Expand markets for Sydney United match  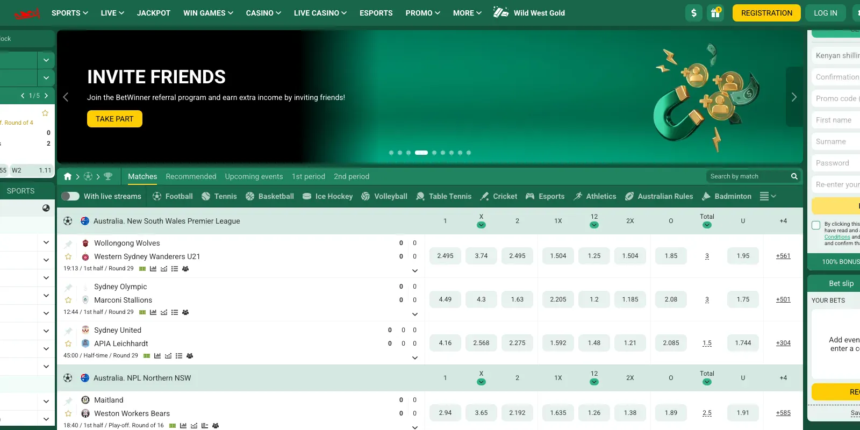(x=415, y=358)
